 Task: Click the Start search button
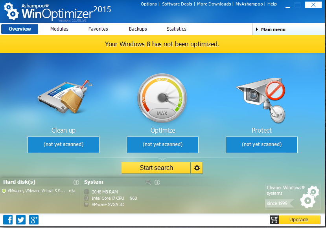pyautogui.click(x=156, y=168)
